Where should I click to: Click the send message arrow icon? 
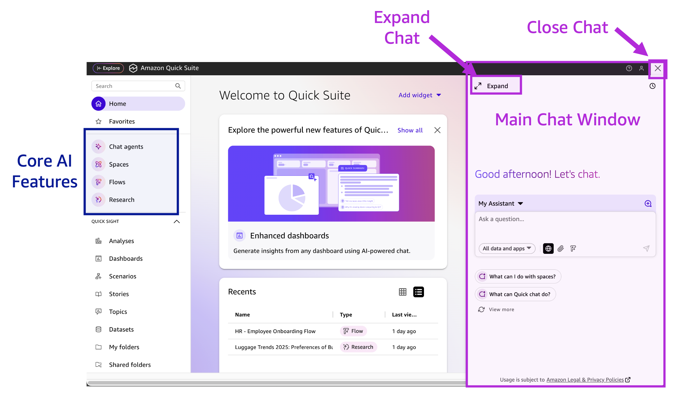646,248
